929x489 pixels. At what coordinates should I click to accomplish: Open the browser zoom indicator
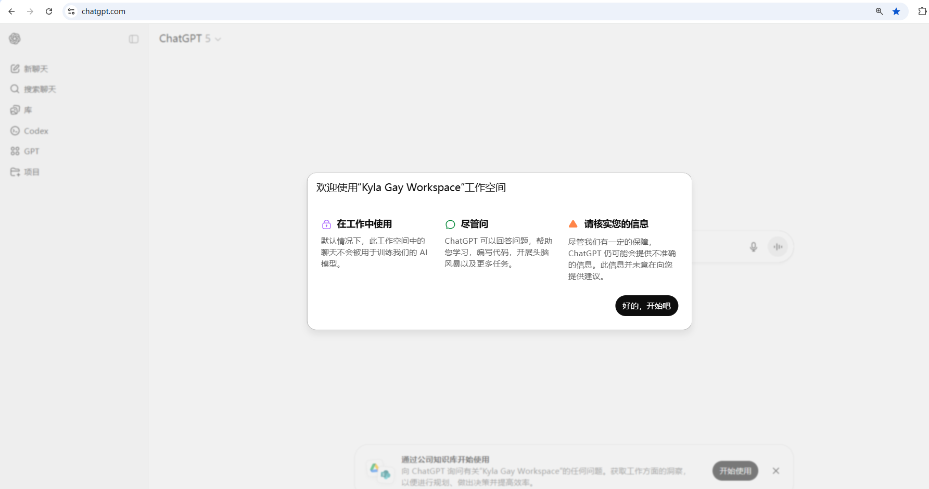click(x=880, y=11)
